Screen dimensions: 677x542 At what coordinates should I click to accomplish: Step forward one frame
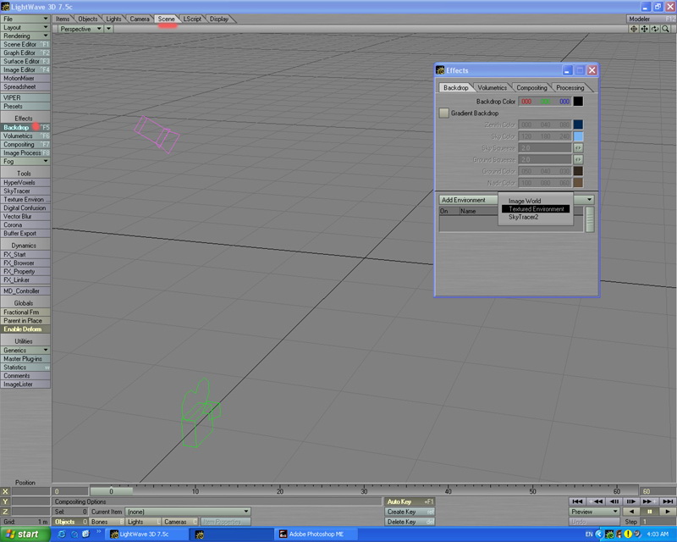630,501
